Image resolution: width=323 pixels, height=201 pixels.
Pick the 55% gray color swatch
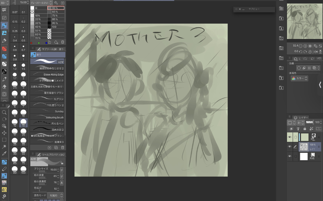pyautogui.click(x=56, y=8)
